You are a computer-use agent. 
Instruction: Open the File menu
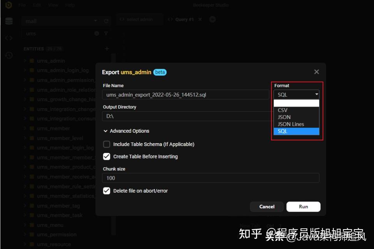point(22,5)
